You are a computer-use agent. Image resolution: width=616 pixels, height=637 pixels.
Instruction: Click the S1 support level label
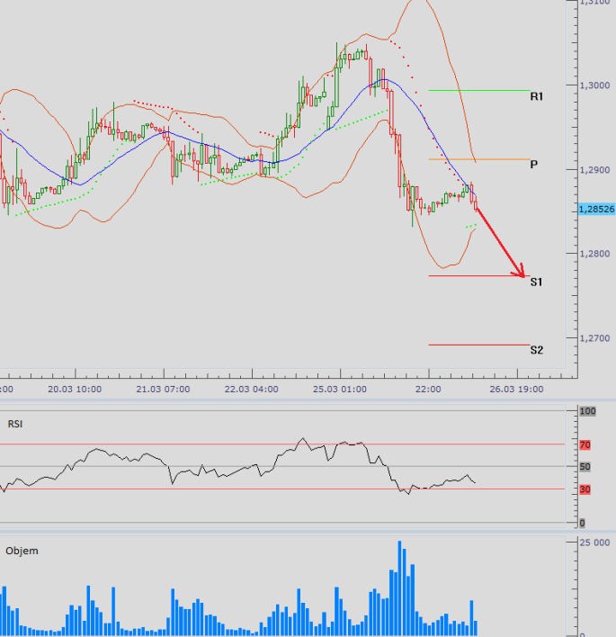pos(536,282)
